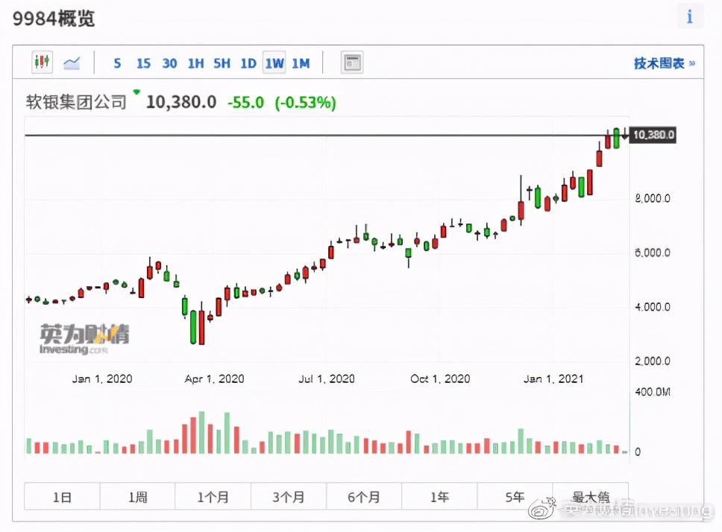Open the news overlay icon in toolbar
722x532 pixels.
tap(351, 63)
